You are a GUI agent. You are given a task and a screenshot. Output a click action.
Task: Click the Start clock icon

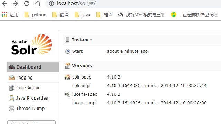tap(68, 51)
